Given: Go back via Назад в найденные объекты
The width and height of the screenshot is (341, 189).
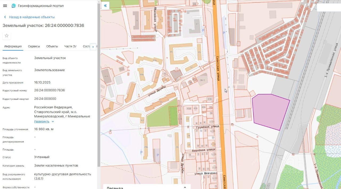Looking at the screenshot, I should click(29, 17).
